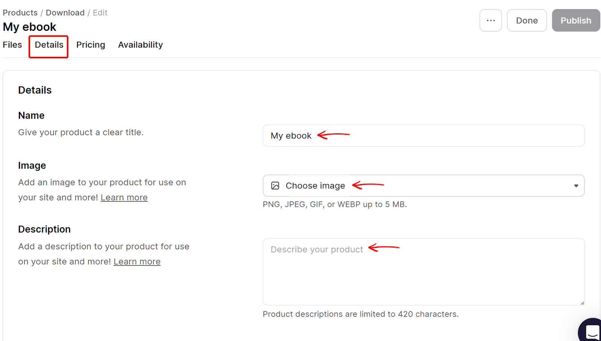Go to Download in breadcrumb

coord(65,13)
